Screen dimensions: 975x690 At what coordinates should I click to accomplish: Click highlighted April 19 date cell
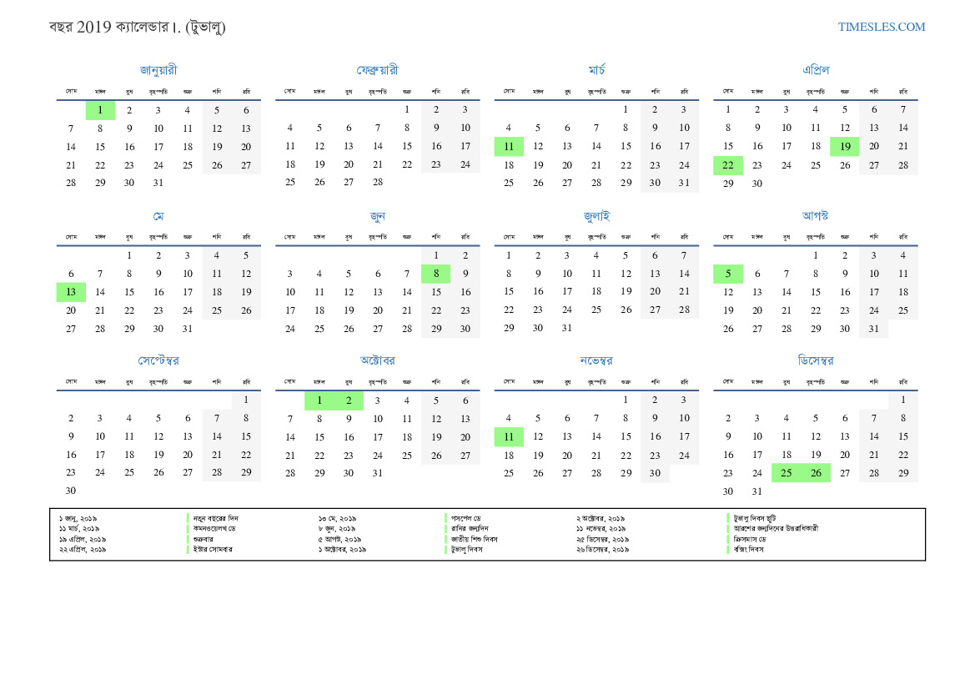(x=845, y=147)
